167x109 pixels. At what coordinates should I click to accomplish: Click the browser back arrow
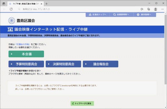click(4, 9)
